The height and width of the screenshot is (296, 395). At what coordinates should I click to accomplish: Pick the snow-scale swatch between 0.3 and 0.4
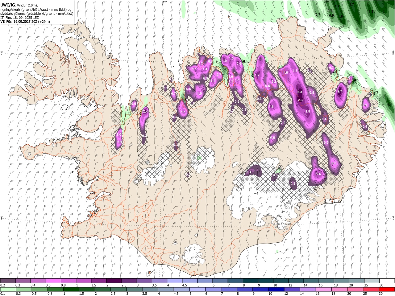(x=23, y=281)
